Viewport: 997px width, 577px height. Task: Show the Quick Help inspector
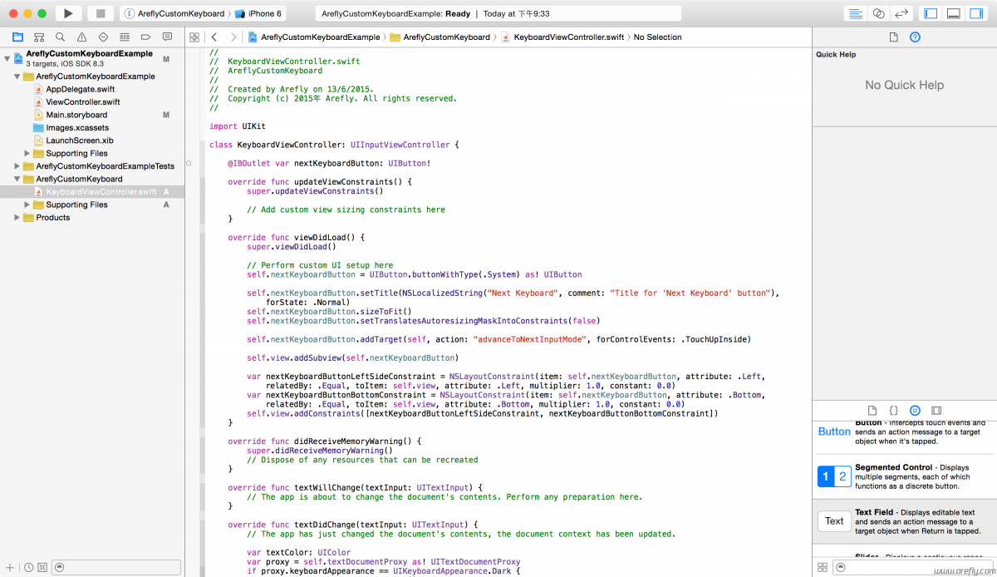[915, 37]
